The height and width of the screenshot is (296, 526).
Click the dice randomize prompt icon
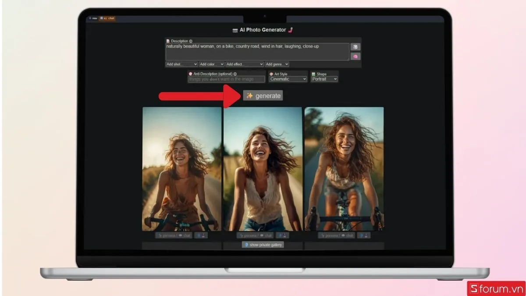(355, 47)
